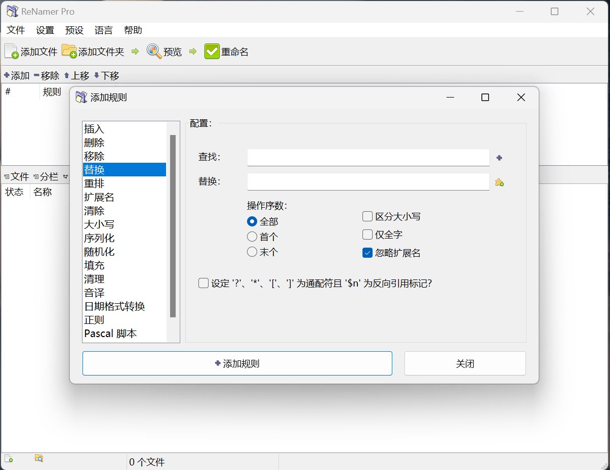Open the 语言 menu
The height and width of the screenshot is (470, 610).
(104, 30)
